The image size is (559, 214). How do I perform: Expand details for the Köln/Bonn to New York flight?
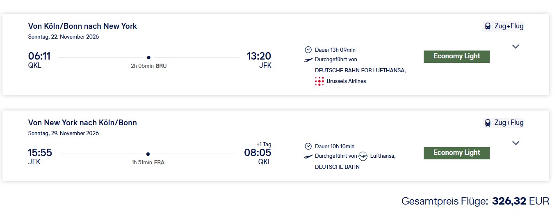pos(516,46)
